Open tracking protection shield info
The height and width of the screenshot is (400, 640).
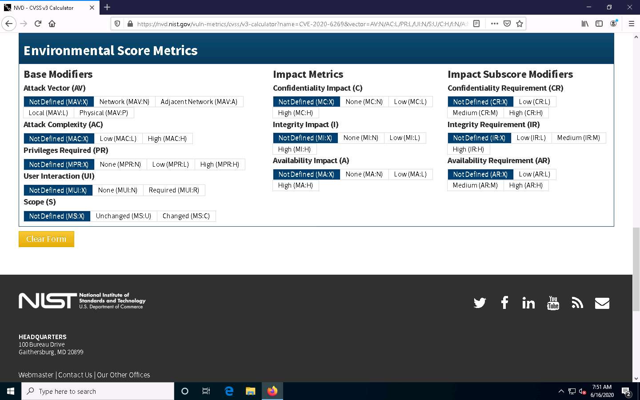pos(117,24)
